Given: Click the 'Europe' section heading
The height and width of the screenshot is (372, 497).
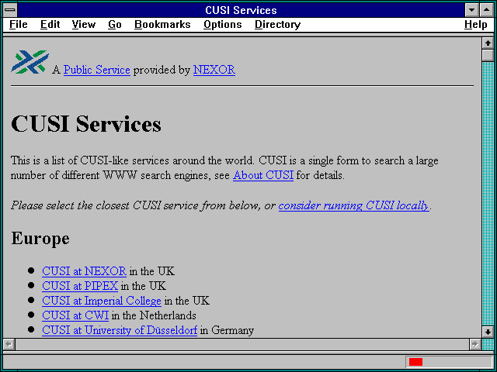Looking at the screenshot, I should tap(40, 238).
